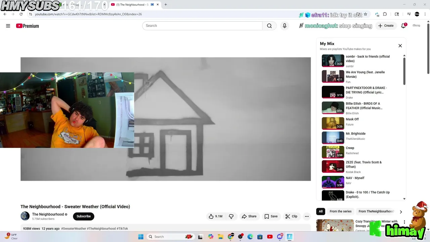Open File Explorer from taskbar
The image size is (430, 242).
(221, 237)
